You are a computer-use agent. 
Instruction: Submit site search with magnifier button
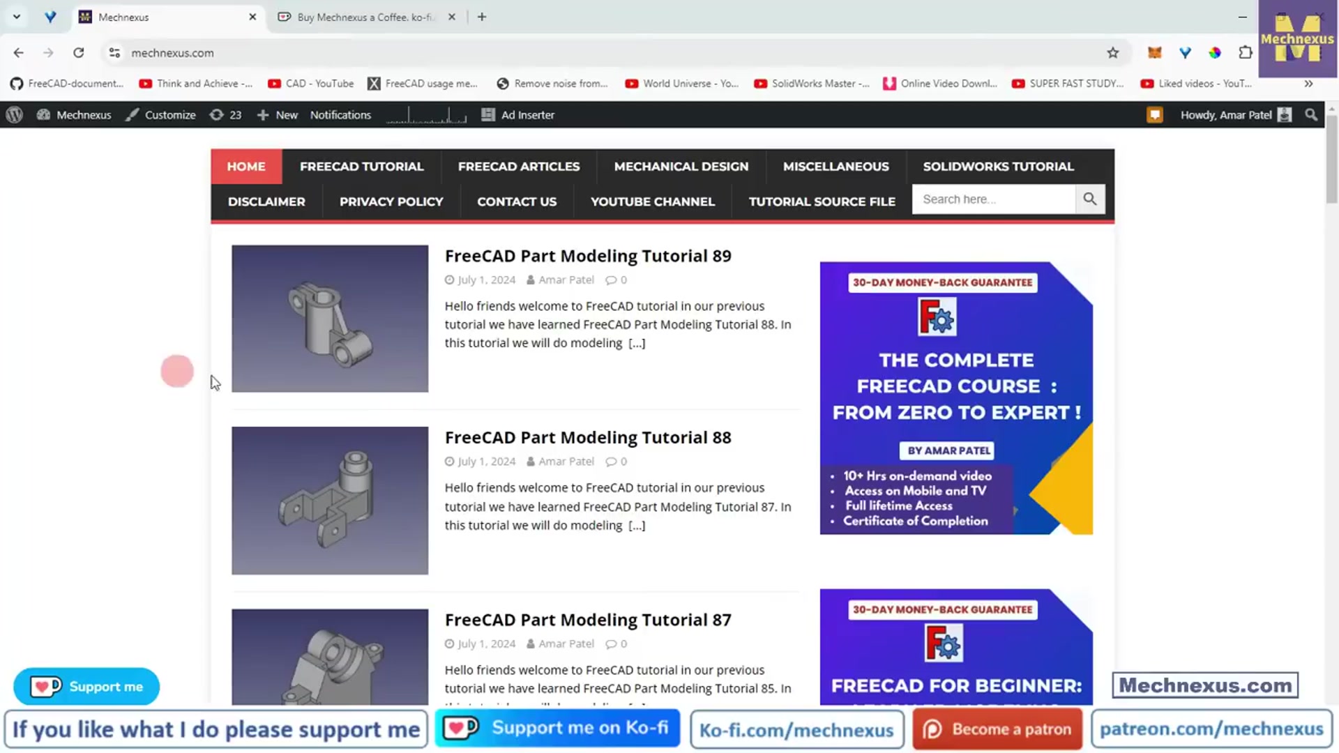tap(1090, 199)
